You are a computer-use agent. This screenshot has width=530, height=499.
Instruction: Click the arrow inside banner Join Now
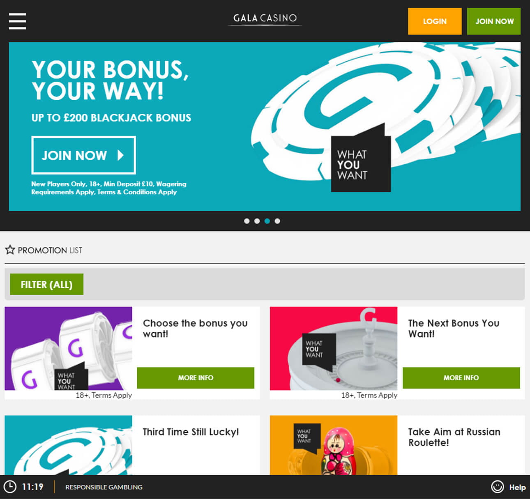(120, 155)
